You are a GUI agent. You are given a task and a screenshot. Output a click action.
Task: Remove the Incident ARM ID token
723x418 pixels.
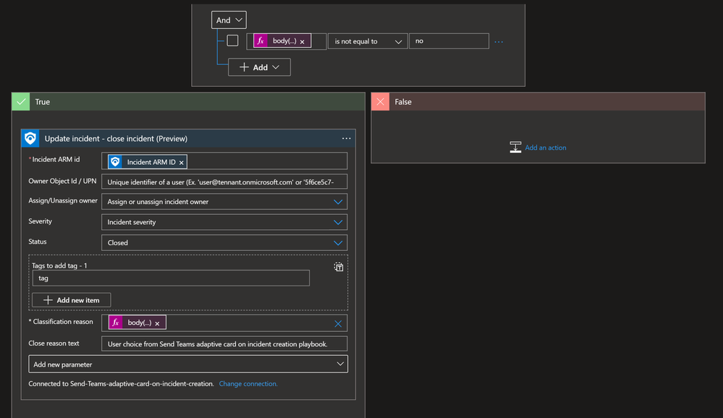click(181, 162)
